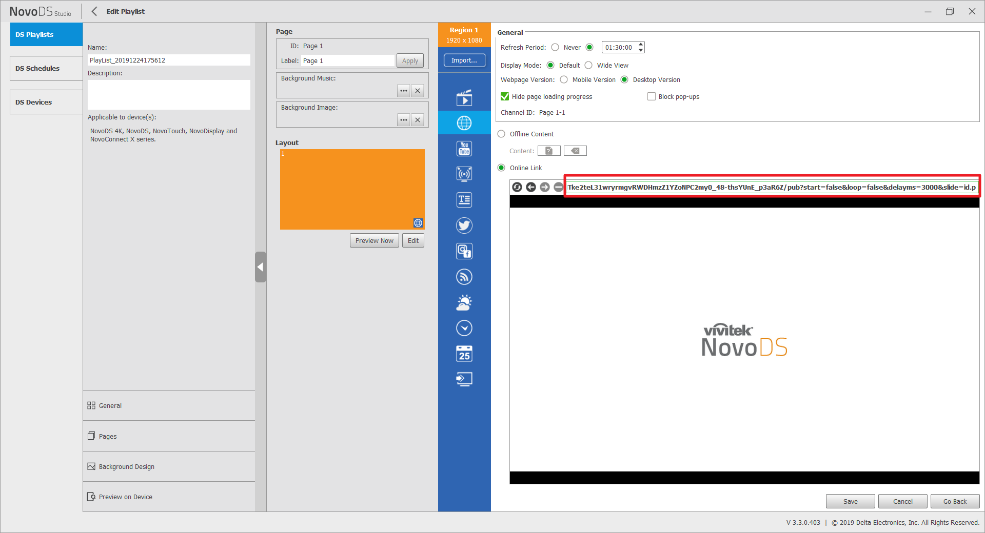Click the Region 1 tab header
This screenshot has height=533, width=985.
(x=464, y=35)
